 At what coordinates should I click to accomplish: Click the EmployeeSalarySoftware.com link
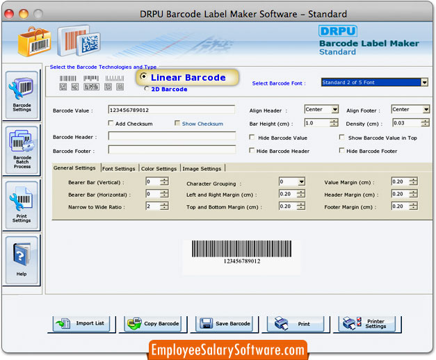pyautogui.click(x=227, y=350)
